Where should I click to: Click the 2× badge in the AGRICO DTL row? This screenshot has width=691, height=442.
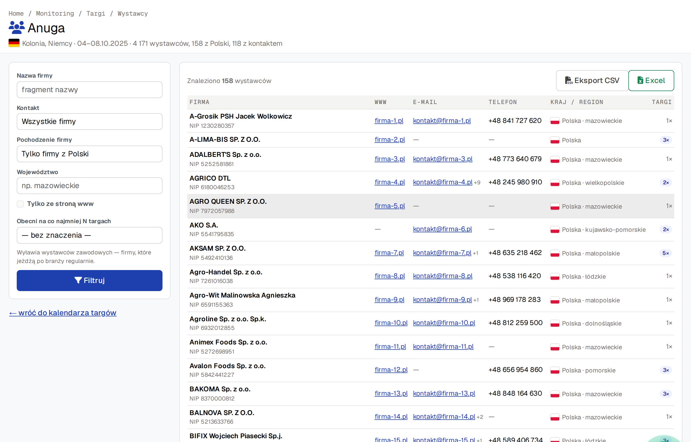666,182
